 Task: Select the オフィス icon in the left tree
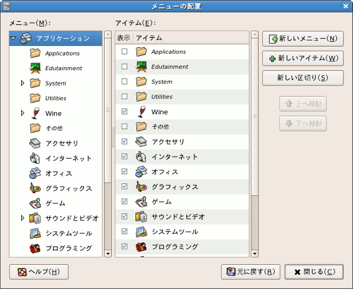pyautogui.click(x=35, y=173)
